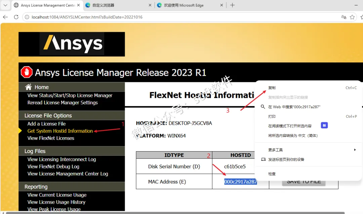Add page to favorites with star icon
This screenshot has height=214, width=363.
[352, 17]
